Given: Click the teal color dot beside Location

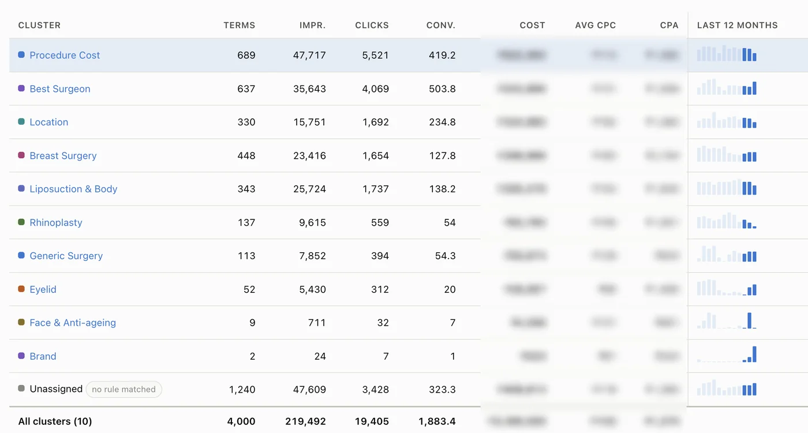Looking at the screenshot, I should (21, 122).
